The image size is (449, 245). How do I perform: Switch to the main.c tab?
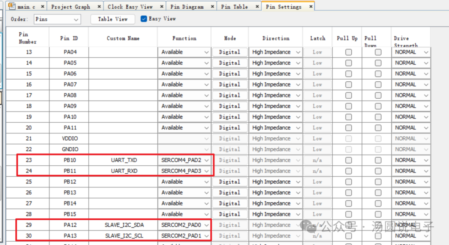pos(26,7)
